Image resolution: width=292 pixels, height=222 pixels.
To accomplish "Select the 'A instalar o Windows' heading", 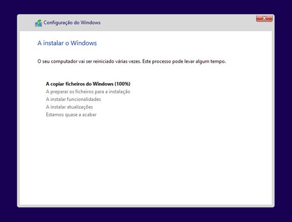I will pyautogui.click(x=67, y=43).
